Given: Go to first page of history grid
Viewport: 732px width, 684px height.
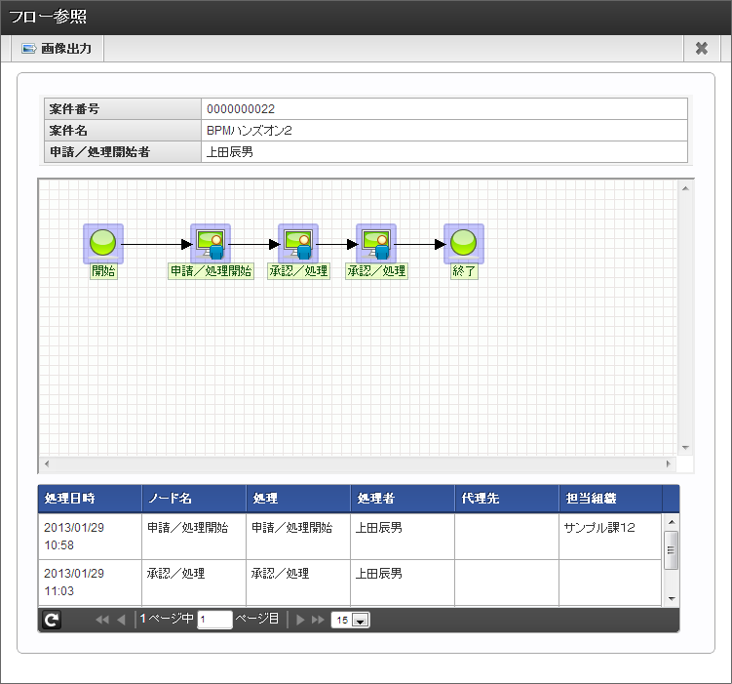Looking at the screenshot, I should click(101, 620).
